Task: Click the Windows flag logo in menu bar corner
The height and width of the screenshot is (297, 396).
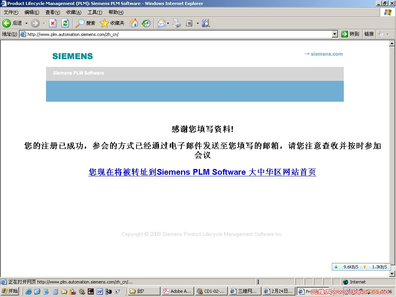Action: click(x=387, y=12)
